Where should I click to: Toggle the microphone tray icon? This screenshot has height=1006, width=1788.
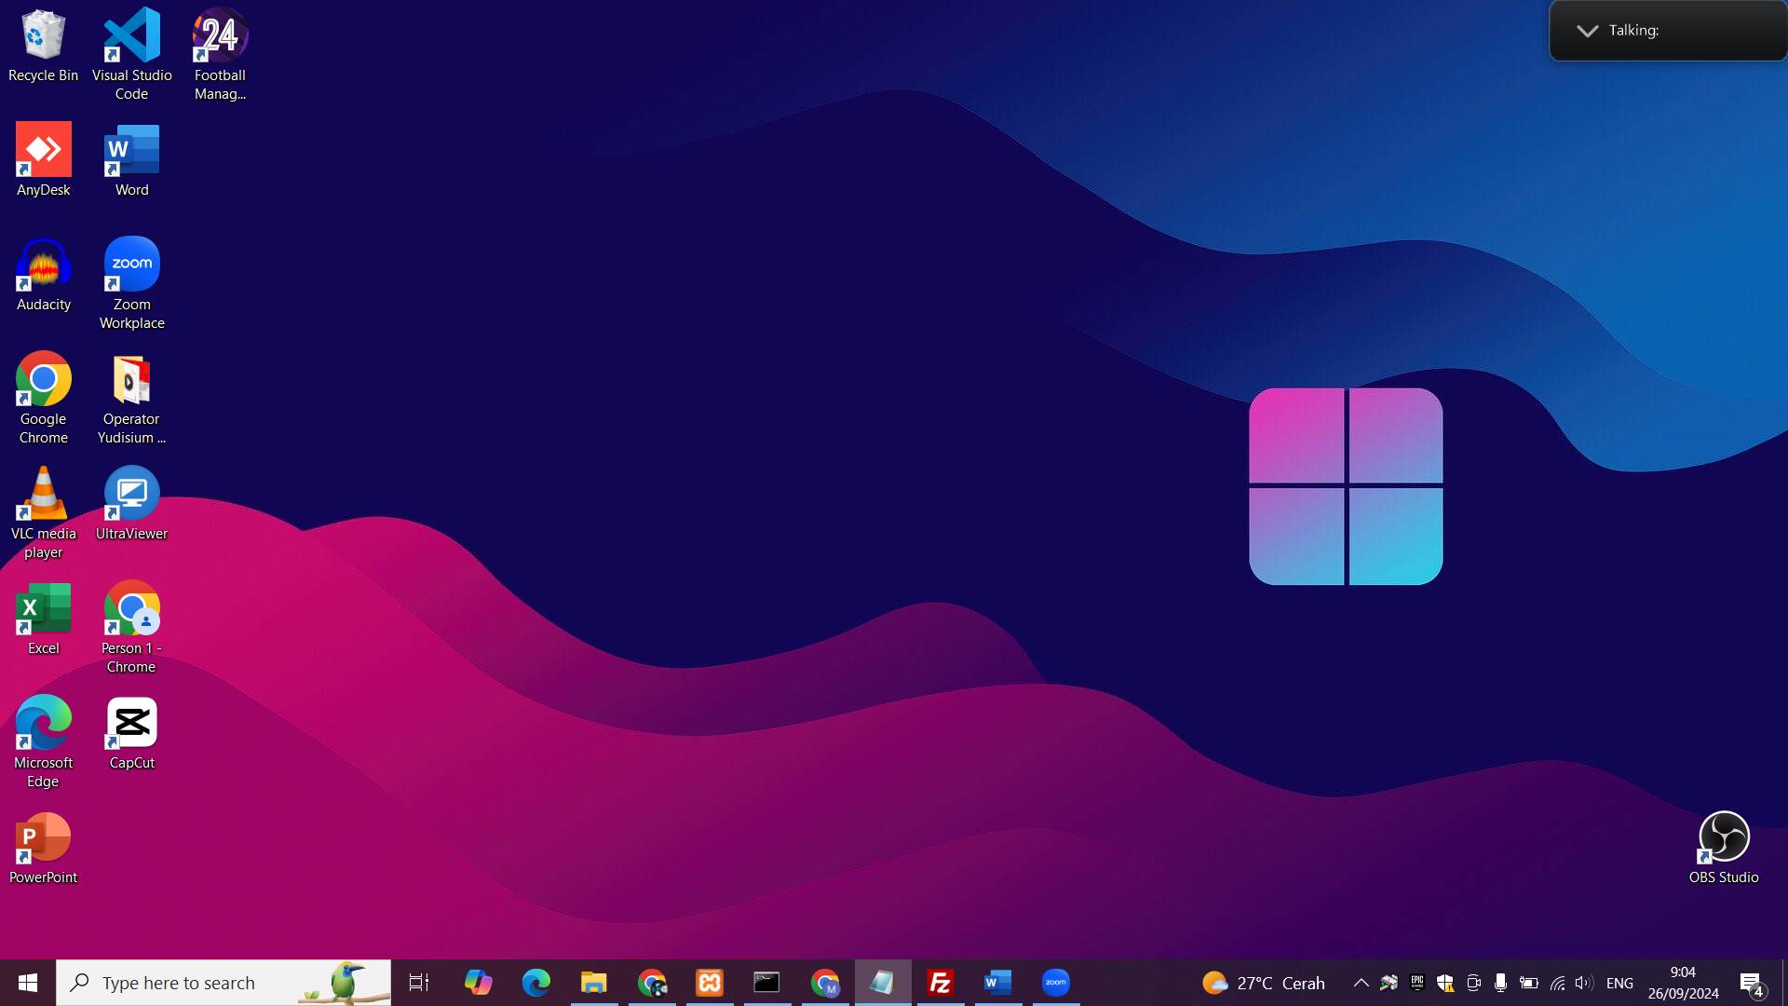click(x=1500, y=983)
